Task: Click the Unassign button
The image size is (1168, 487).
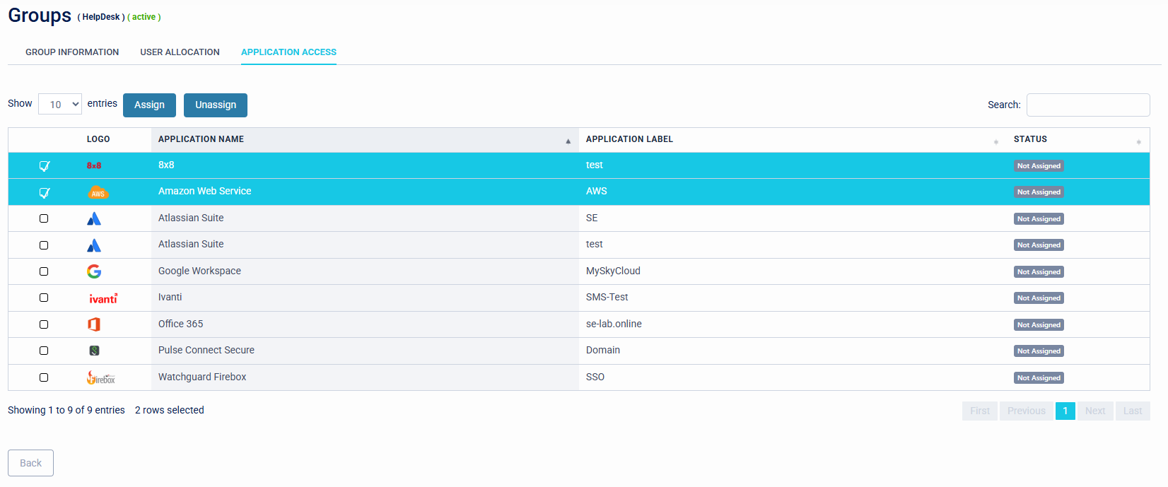Action: coord(216,105)
